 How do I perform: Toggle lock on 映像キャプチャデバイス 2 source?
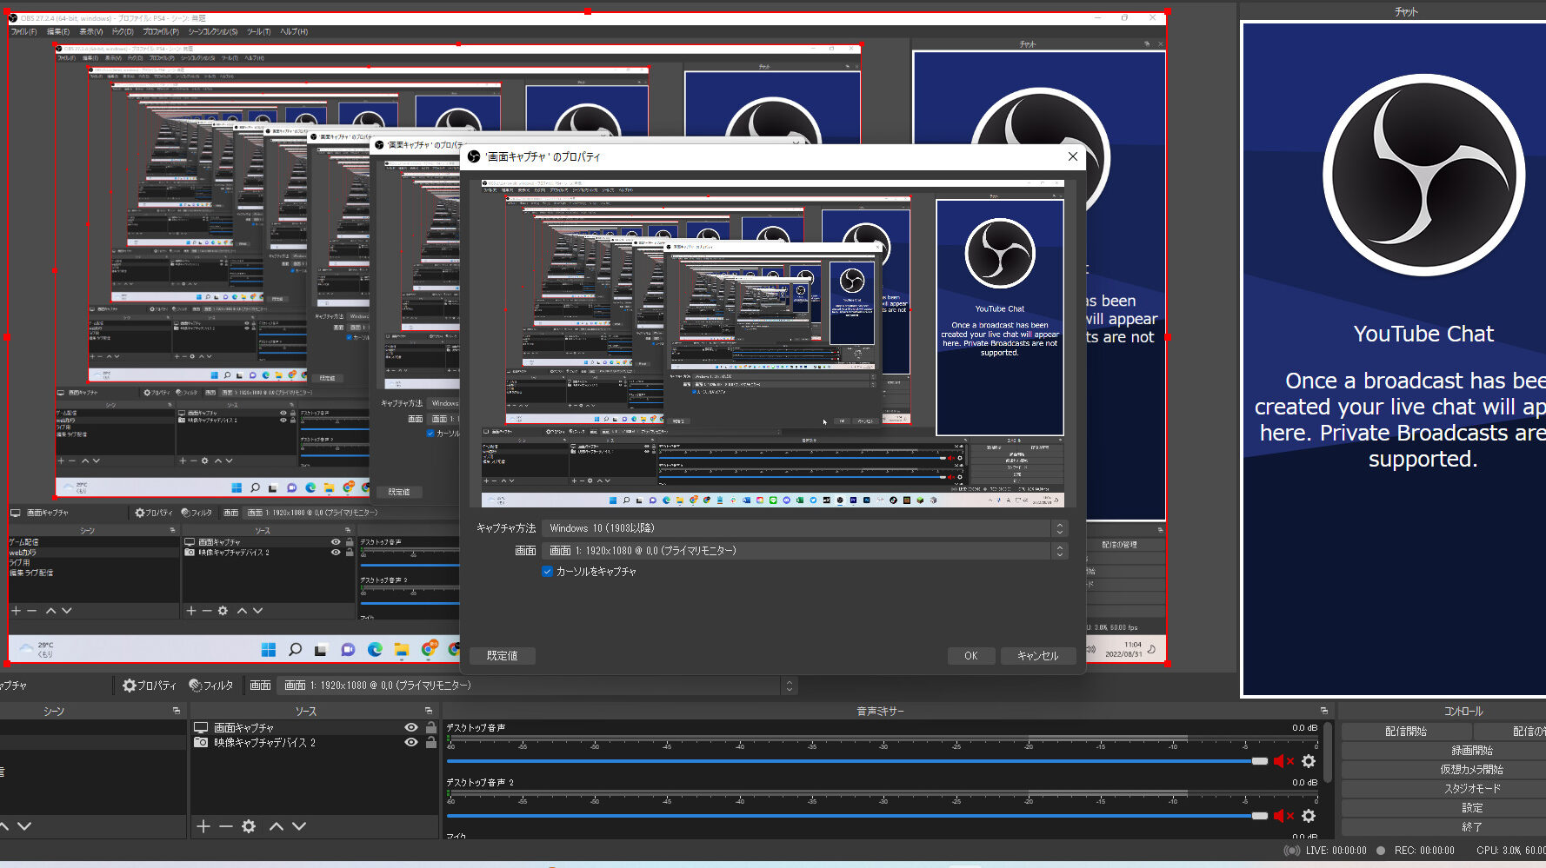(431, 743)
